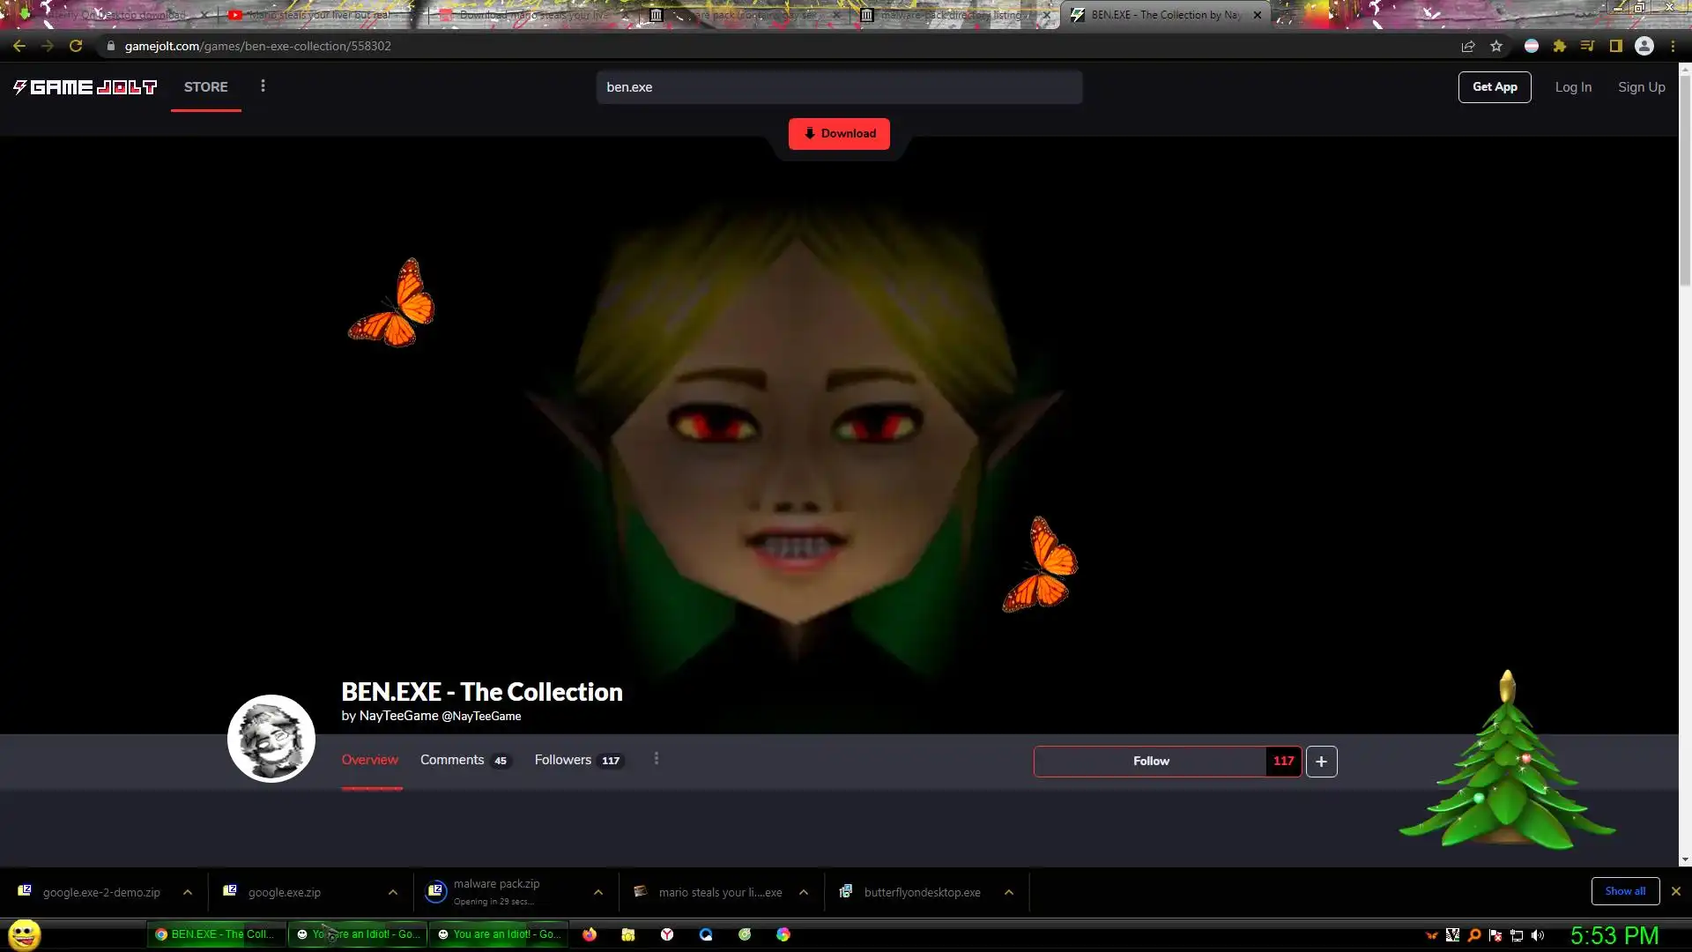
Task: Click the share page icon in address bar
Action: point(1468,46)
